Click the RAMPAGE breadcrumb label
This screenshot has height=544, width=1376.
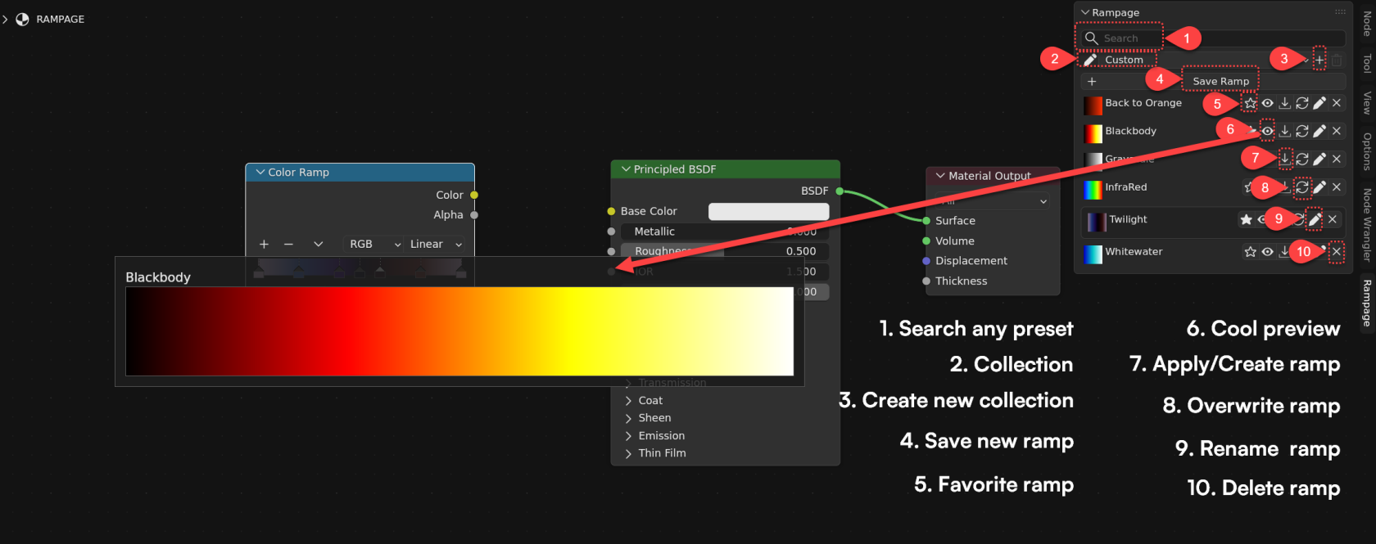60,19
